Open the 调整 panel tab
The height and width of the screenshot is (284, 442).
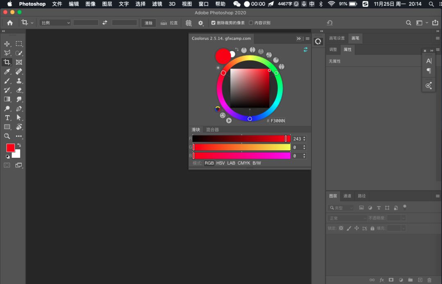click(x=333, y=50)
